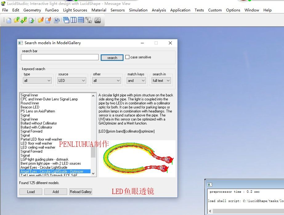Toggle the case sensitive checkbox

coord(127,57)
